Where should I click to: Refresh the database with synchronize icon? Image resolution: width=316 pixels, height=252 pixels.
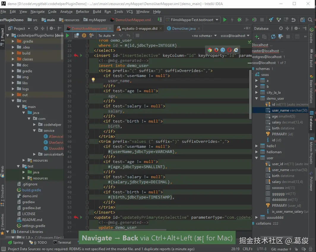click(273, 37)
